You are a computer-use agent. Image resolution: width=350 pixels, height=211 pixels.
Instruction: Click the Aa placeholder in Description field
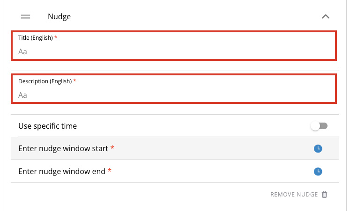pyautogui.click(x=22, y=95)
